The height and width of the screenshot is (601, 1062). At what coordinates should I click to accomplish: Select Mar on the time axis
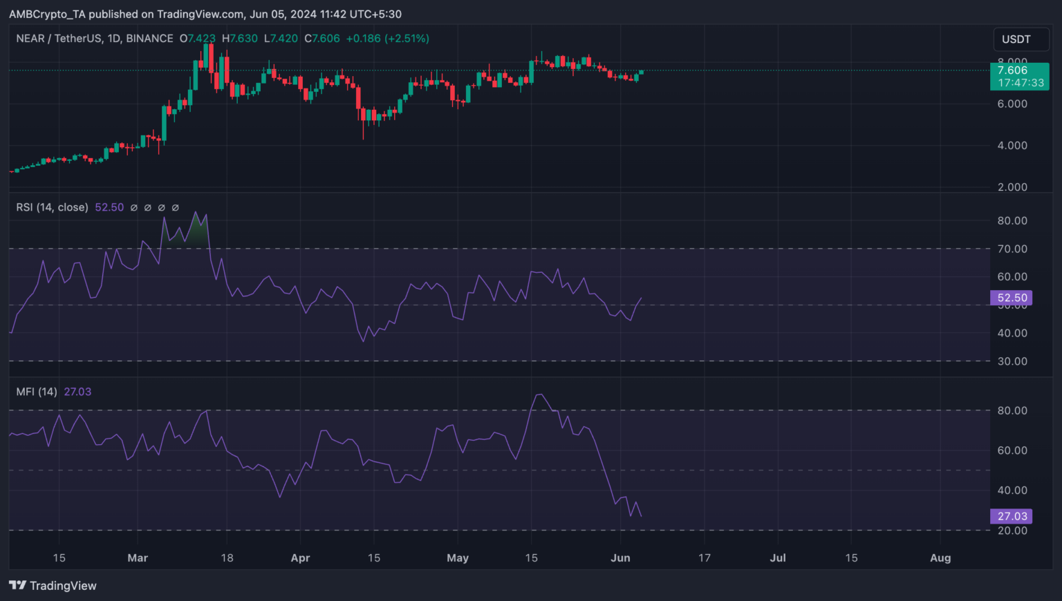tap(138, 557)
